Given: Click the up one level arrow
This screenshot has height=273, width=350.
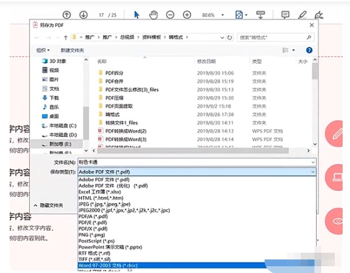Looking at the screenshot, I should (65, 37).
